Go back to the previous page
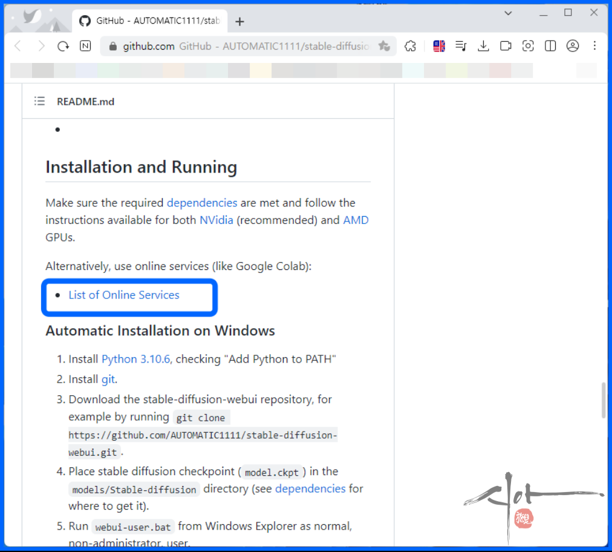Viewport: 612px width, 552px height. pos(18,46)
